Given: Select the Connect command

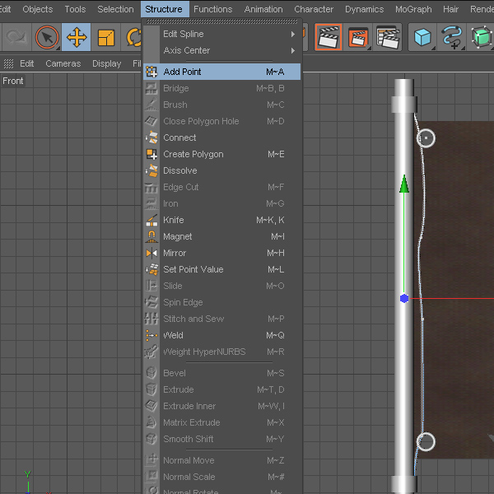Looking at the screenshot, I should pos(221,137).
